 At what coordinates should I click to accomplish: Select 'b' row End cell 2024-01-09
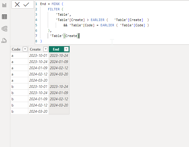[59, 93]
